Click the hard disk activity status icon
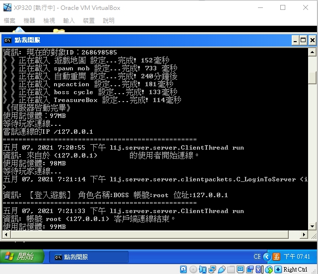This screenshot has width=318, height=274. [x=184, y=270]
